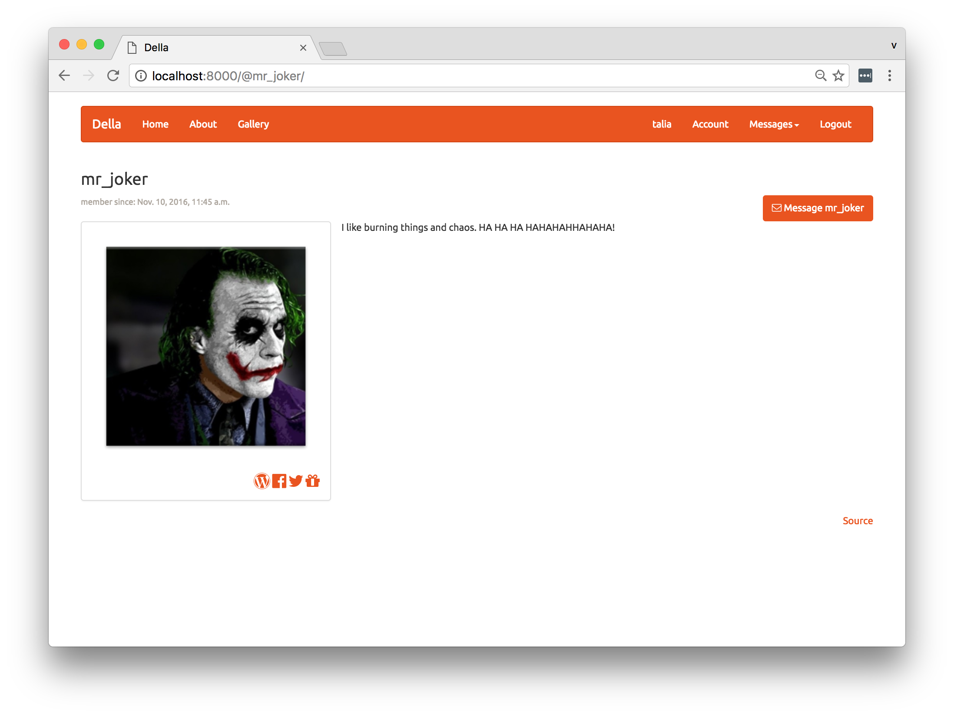Go to the About page
This screenshot has width=954, height=716.
click(203, 124)
